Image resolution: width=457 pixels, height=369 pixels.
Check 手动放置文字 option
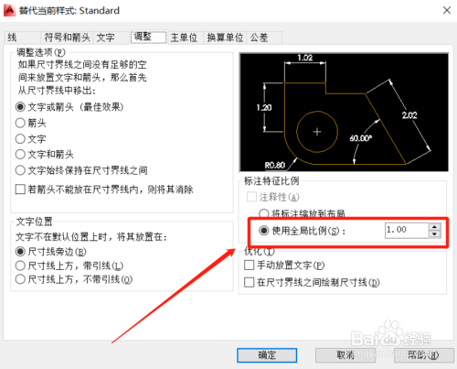284,265
